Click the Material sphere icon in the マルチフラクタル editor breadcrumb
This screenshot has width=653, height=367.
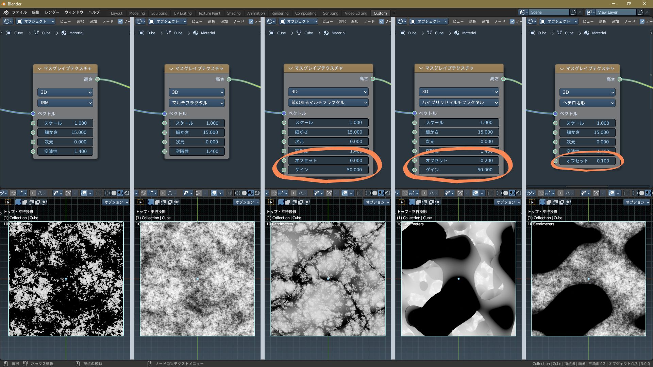[196, 33]
